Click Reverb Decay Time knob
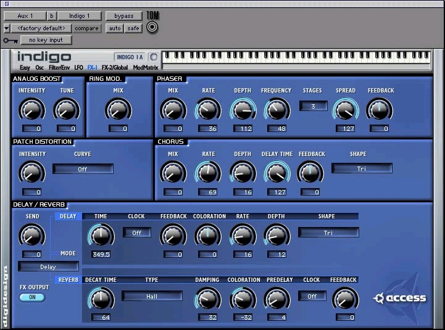The height and width of the screenshot is (330, 445). click(x=101, y=299)
